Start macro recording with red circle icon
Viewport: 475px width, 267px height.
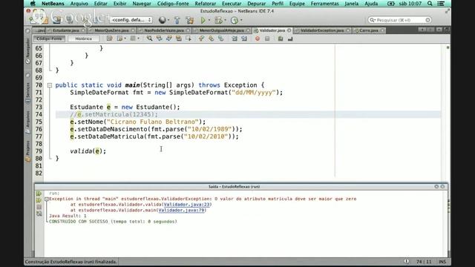coord(258,39)
